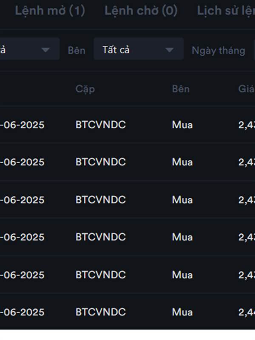Click Mua in the first order row
255x340 pixels.
(x=182, y=125)
